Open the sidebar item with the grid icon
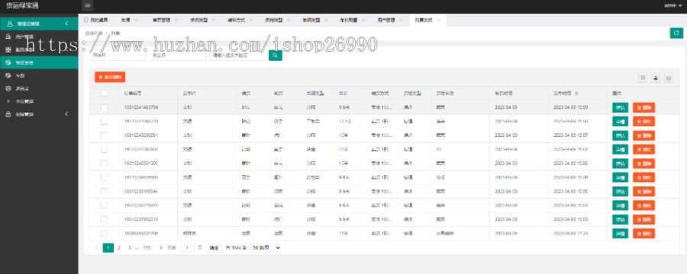 pyautogui.click(x=39, y=49)
